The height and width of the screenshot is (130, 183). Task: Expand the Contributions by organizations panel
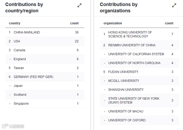coord(174,5)
